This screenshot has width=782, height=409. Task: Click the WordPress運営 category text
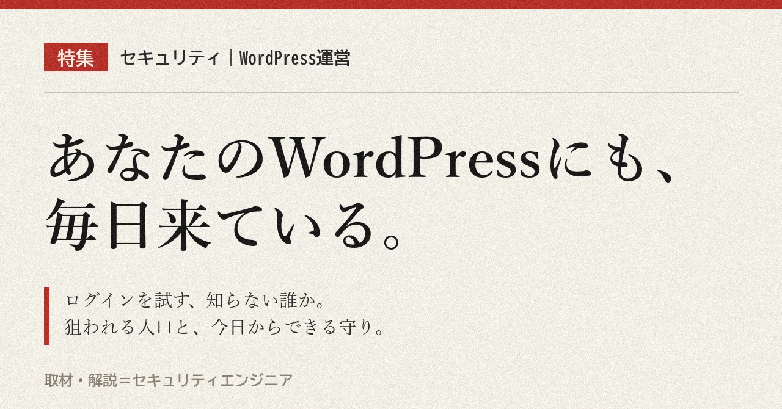pyautogui.click(x=294, y=58)
